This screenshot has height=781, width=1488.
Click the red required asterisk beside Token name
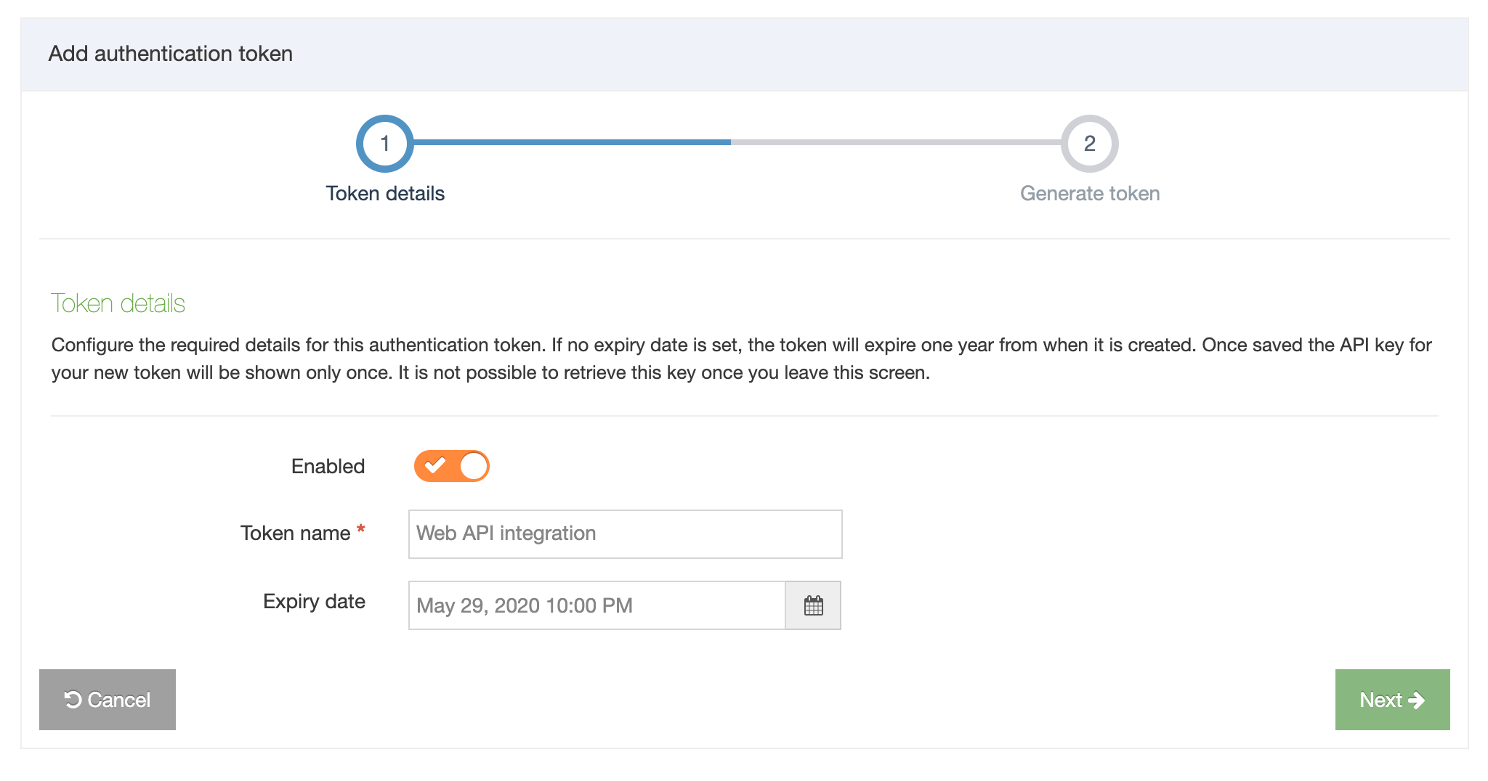click(361, 531)
